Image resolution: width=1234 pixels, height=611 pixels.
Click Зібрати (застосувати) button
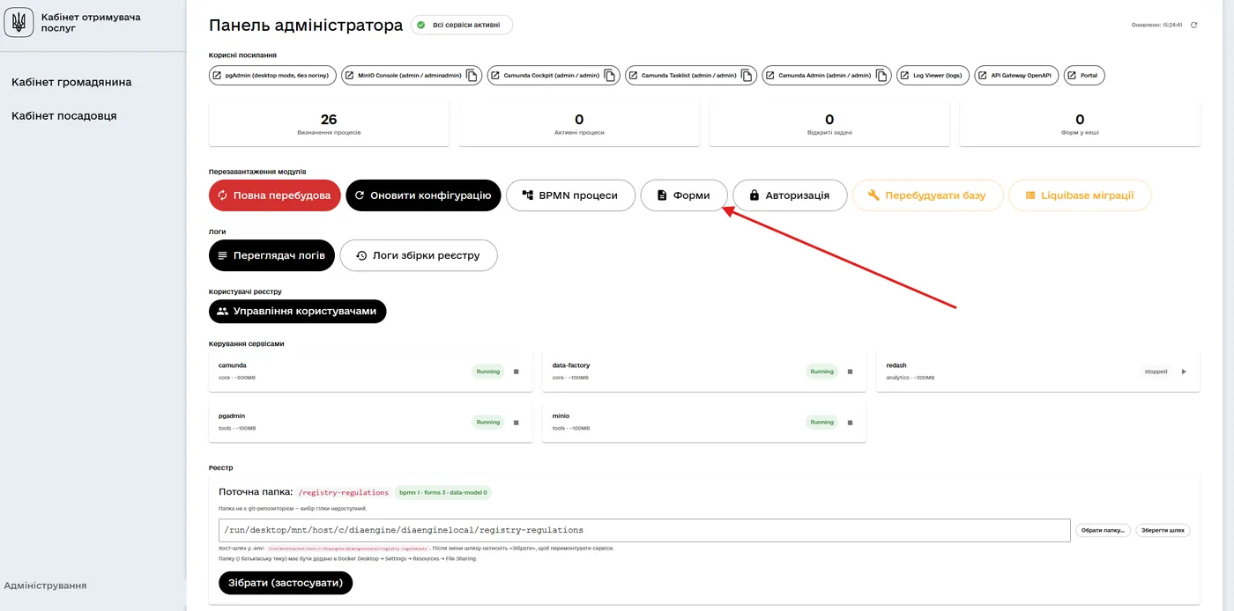point(286,583)
